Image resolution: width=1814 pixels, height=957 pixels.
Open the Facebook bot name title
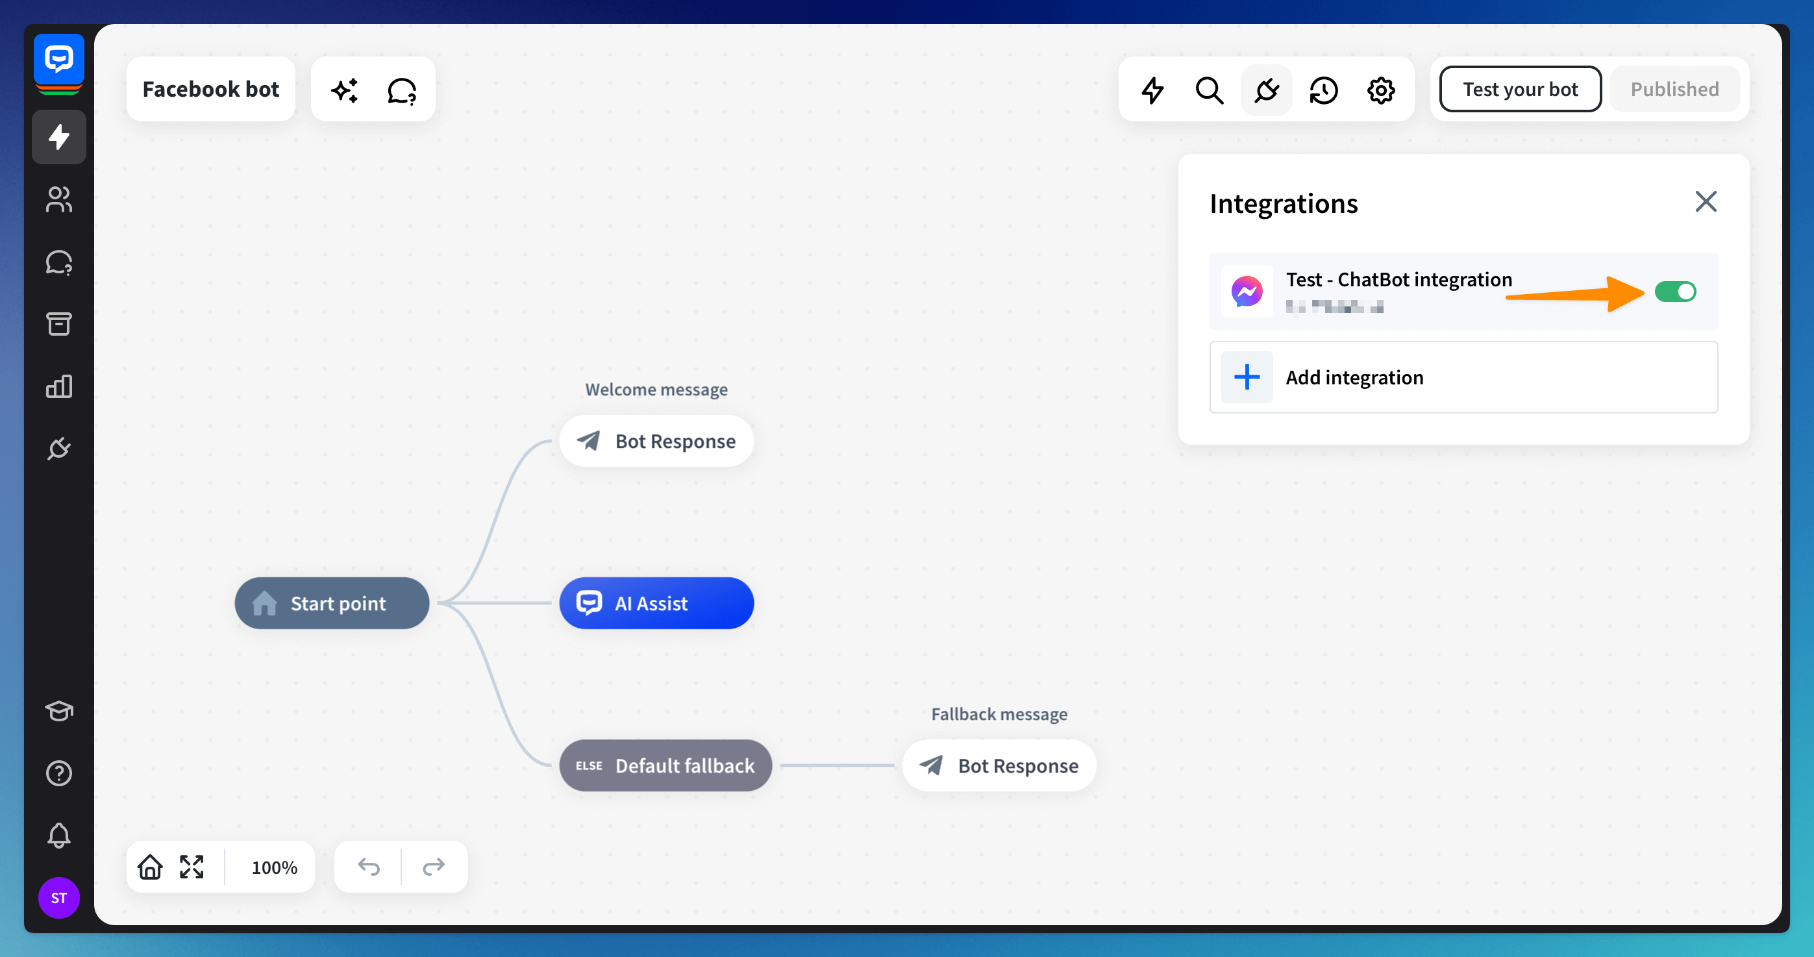click(x=210, y=90)
